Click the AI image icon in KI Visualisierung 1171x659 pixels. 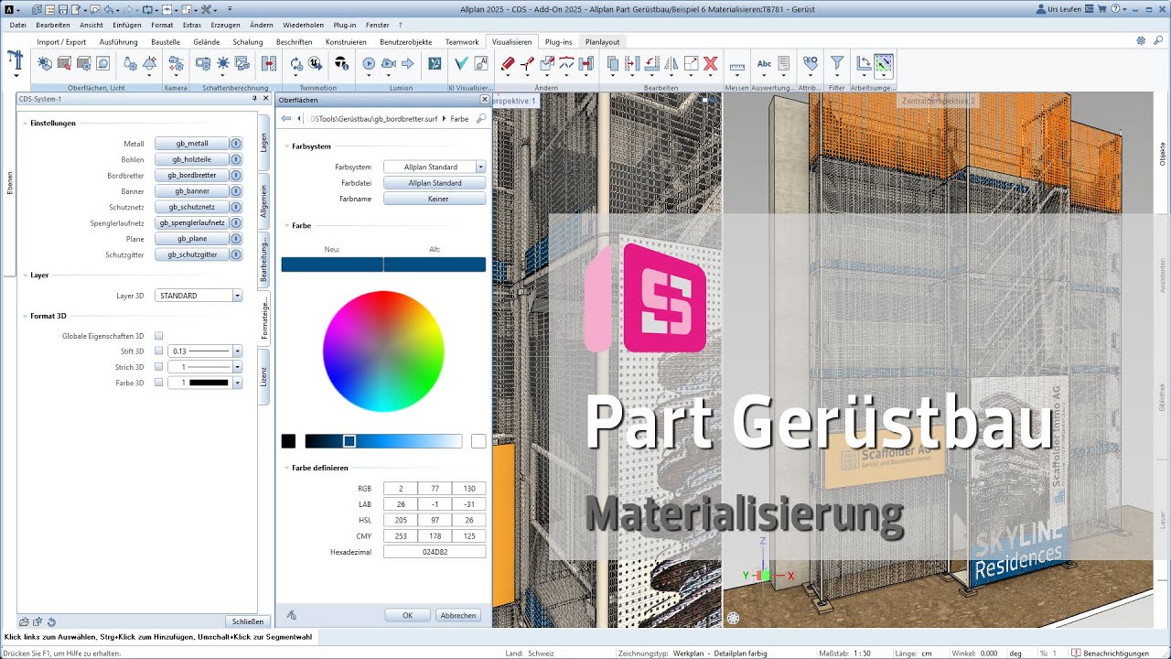[480, 63]
